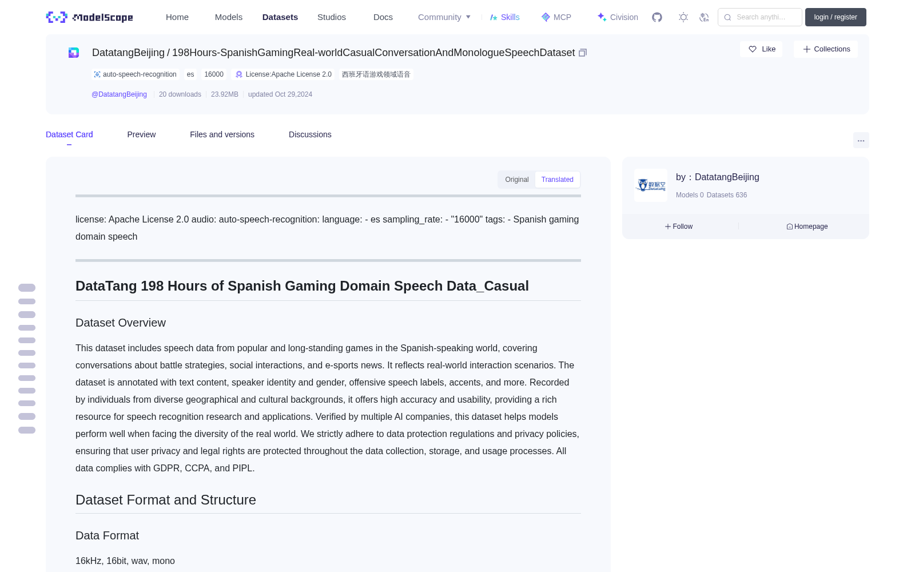This screenshot has width=915, height=572.
Task: Click the dataset avatar icon
Action: point(74,53)
